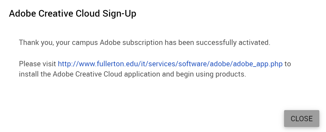
Task: Click the word 'Adobe' in the dialog title
Action: [23, 14]
